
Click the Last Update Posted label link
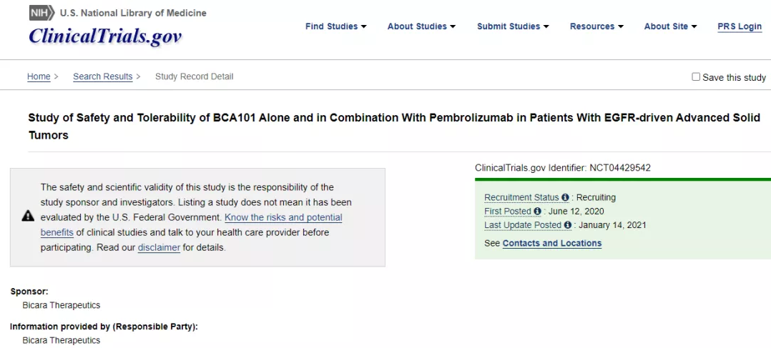tap(524, 225)
